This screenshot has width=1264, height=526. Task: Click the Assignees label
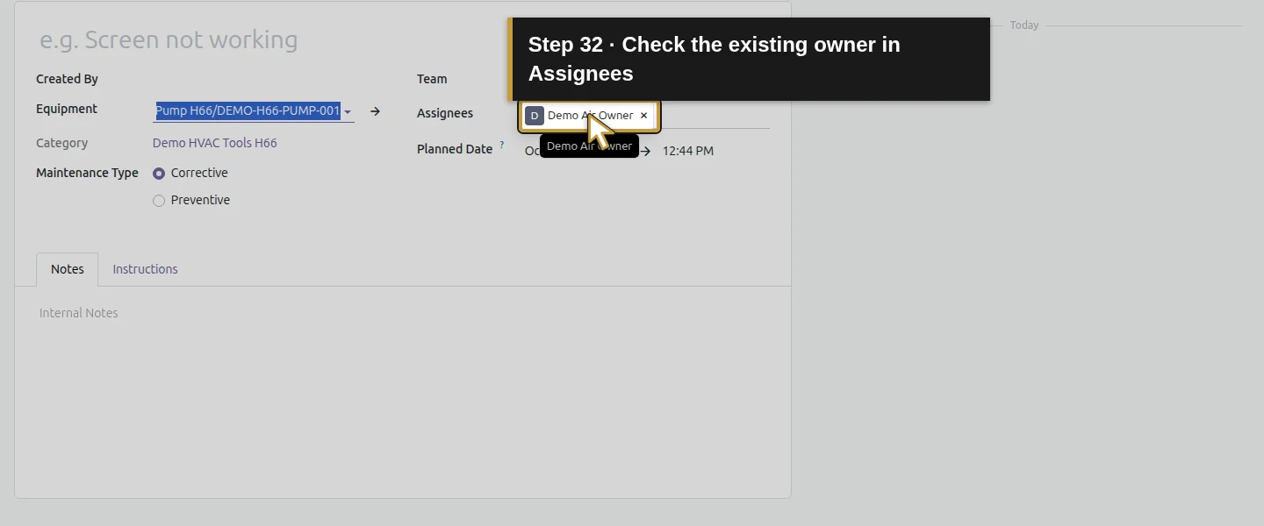(445, 113)
